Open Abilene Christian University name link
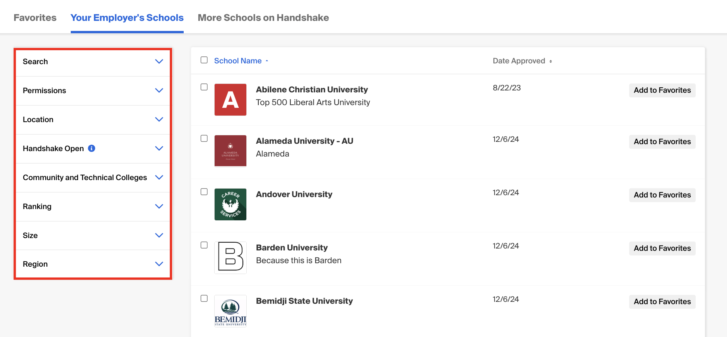 tap(312, 90)
